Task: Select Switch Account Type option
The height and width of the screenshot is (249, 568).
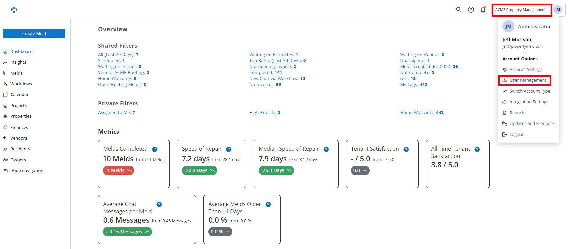Action: click(530, 91)
